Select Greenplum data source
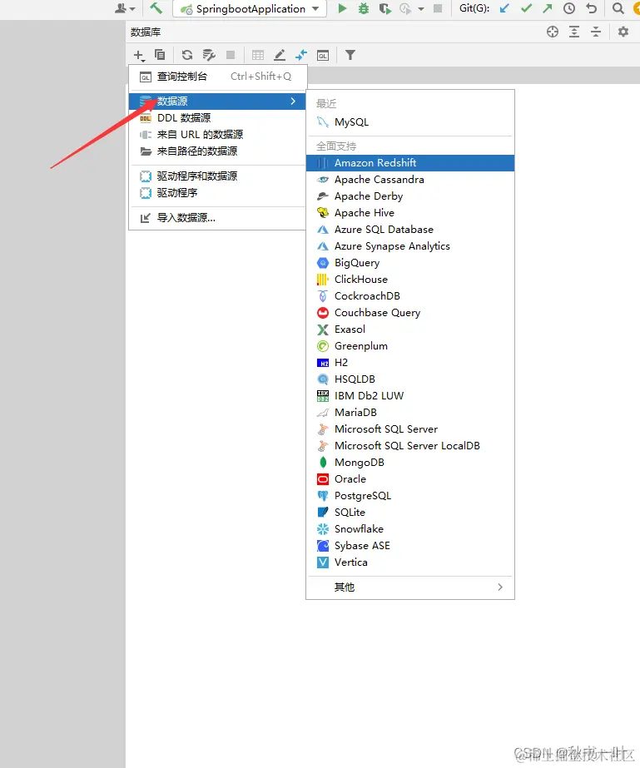Image resolution: width=640 pixels, height=768 pixels. 410,346
